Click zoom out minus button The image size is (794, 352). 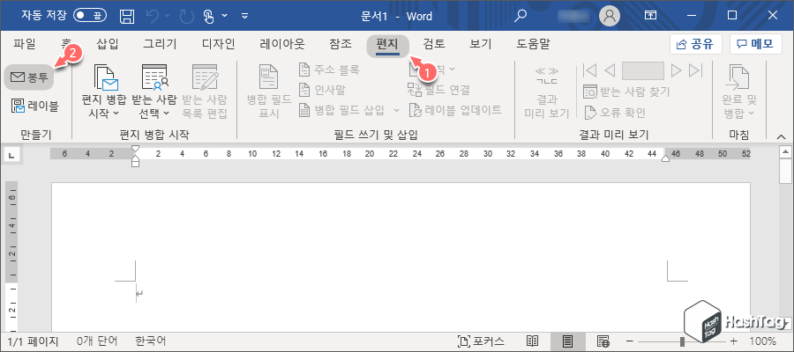click(x=629, y=341)
